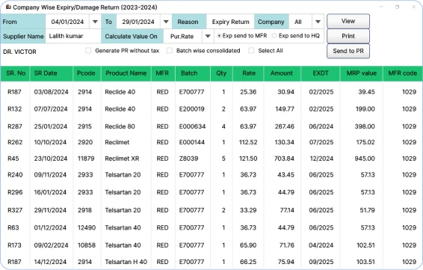The height and width of the screenshot is (270, 423).
Task: Click Pcode cell 12490
Action: pos(87,227)
